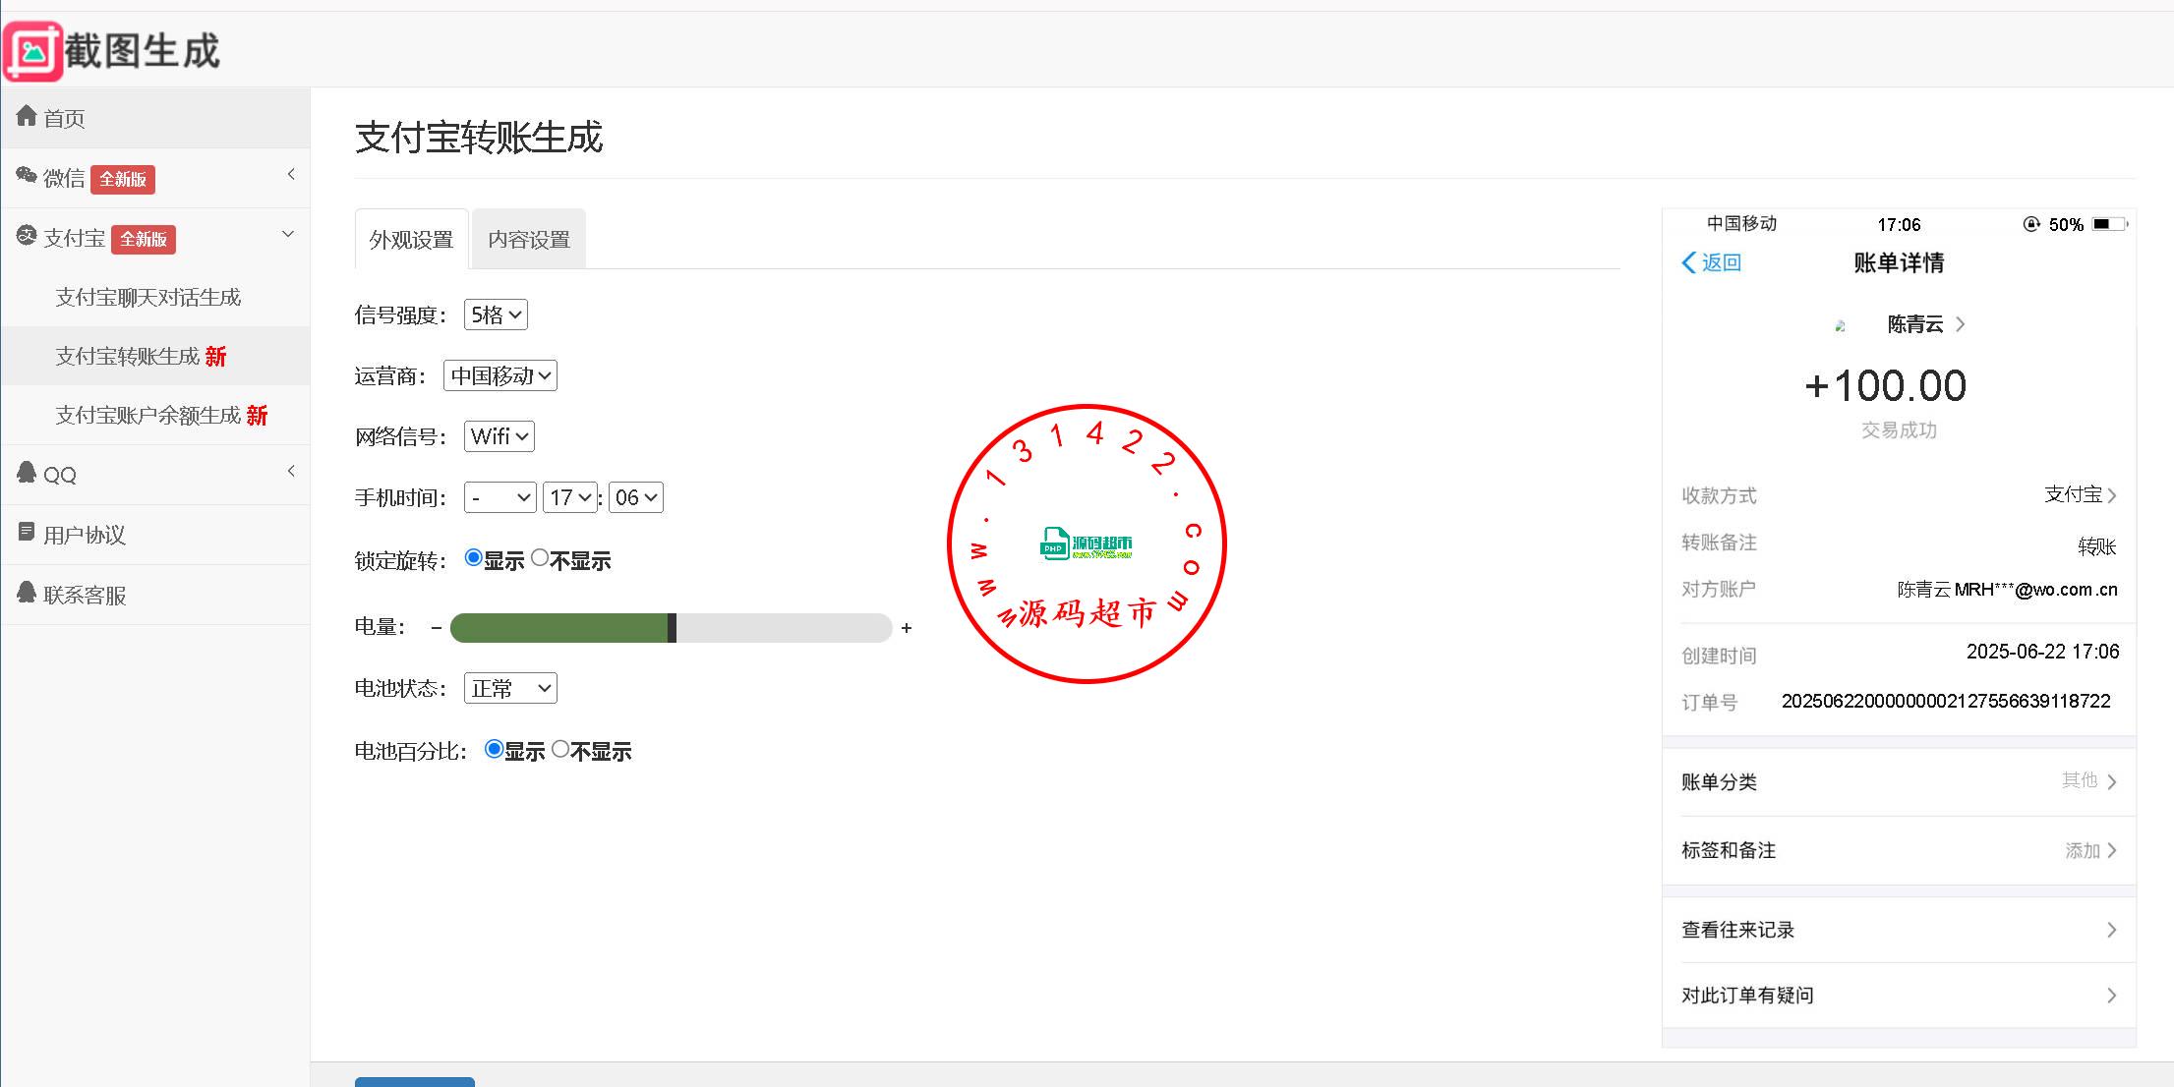The height and width of the screenshot is (1087, 2174).
Task: Open 首页 in the sidebar
Action: pos(155,118)
